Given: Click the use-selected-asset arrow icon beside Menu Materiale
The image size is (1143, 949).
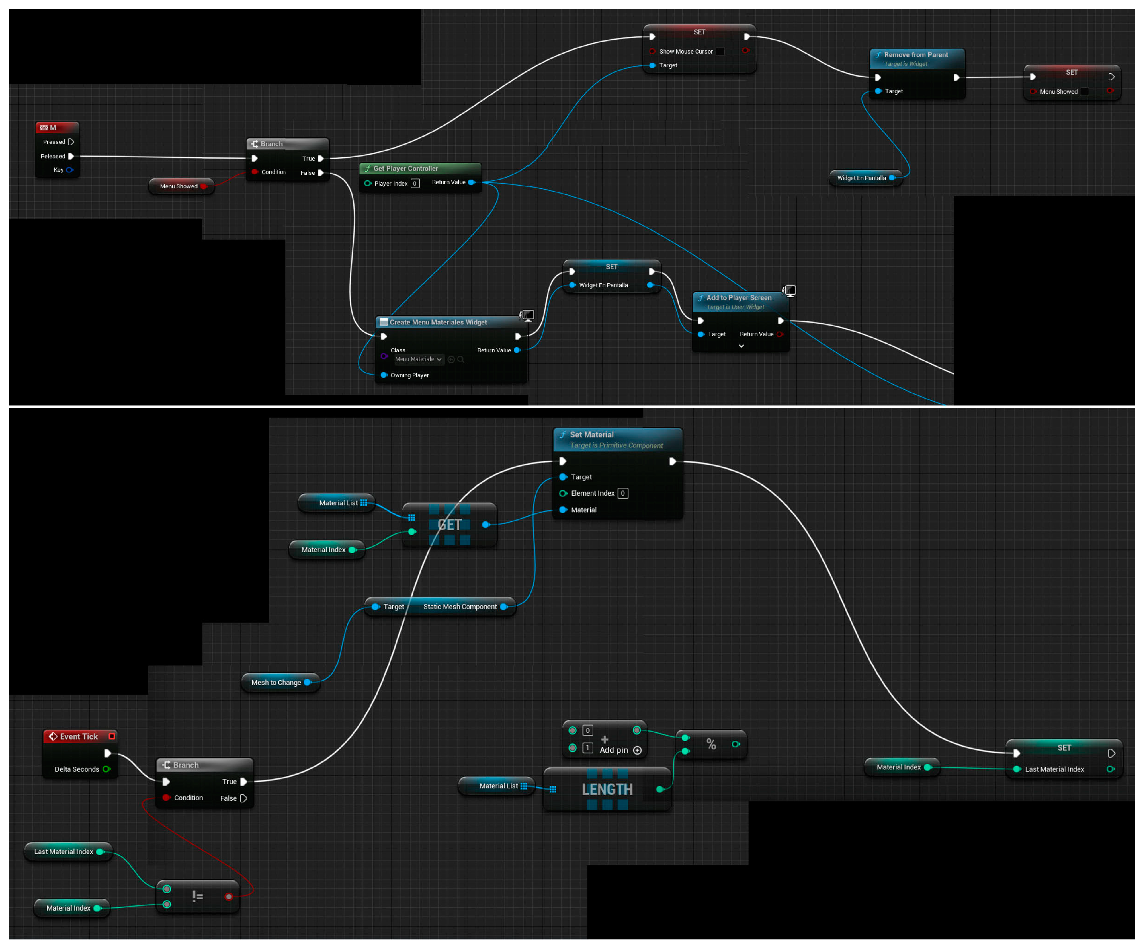Looking at the screenshot, I should (x=451, y=360).
